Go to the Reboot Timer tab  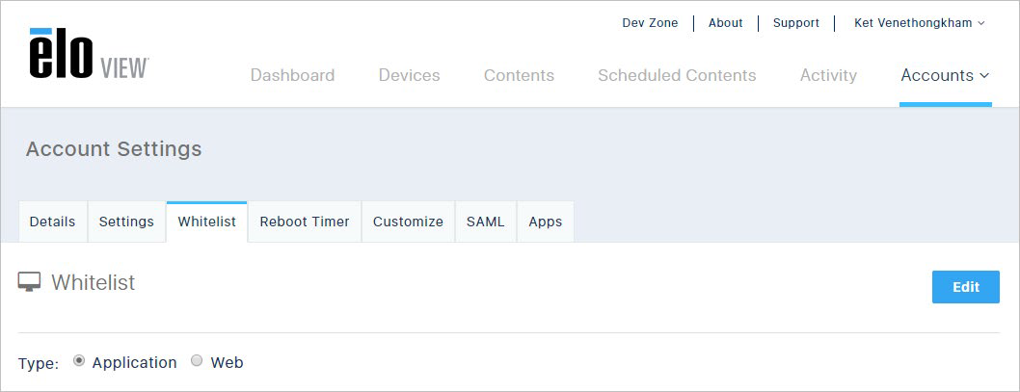[305, 222]
